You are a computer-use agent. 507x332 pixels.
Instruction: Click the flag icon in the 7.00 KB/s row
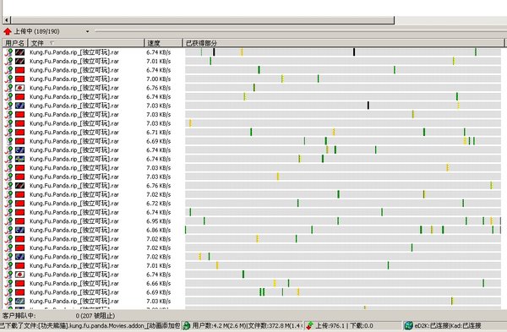coord(20,79)
